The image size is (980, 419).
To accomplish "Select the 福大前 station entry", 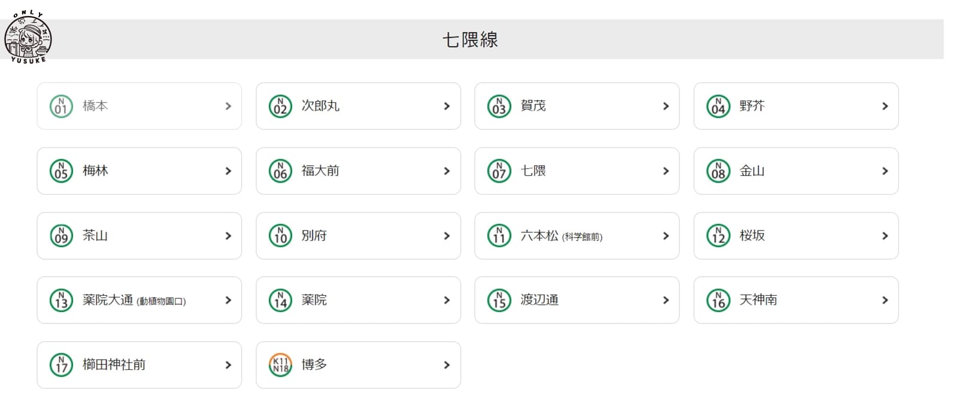I will (320, 171).
